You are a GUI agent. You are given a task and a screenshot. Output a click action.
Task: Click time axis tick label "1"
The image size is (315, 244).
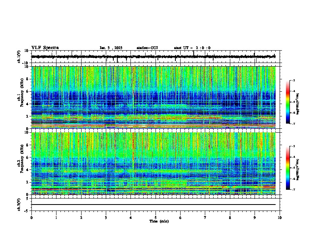(x=56, y=218)
